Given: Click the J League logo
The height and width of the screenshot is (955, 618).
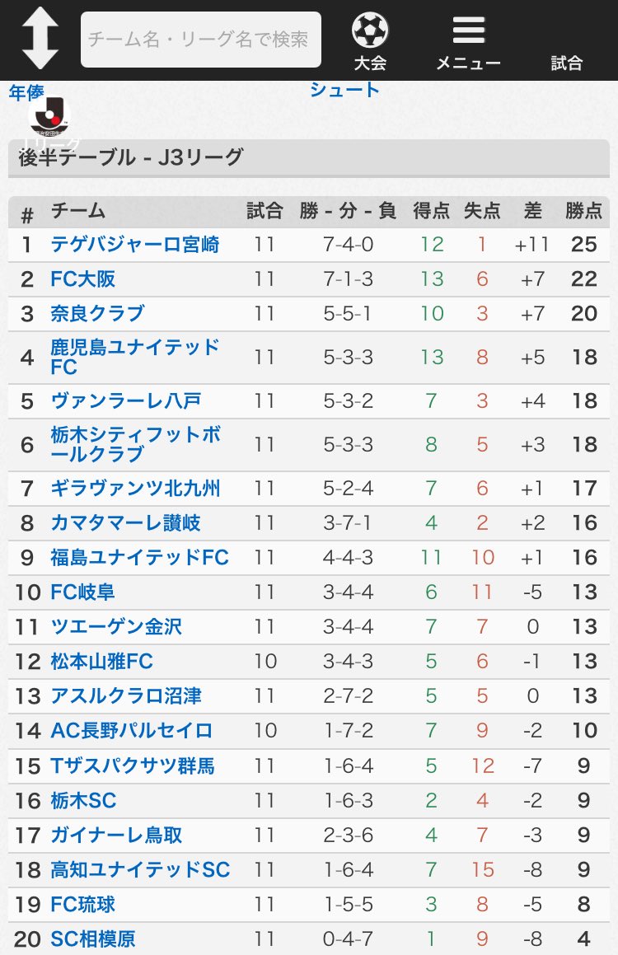Looking at the screenshot, I should 49,117.
